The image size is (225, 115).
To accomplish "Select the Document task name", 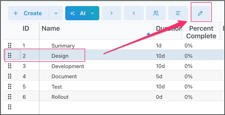I will point(64,76).
